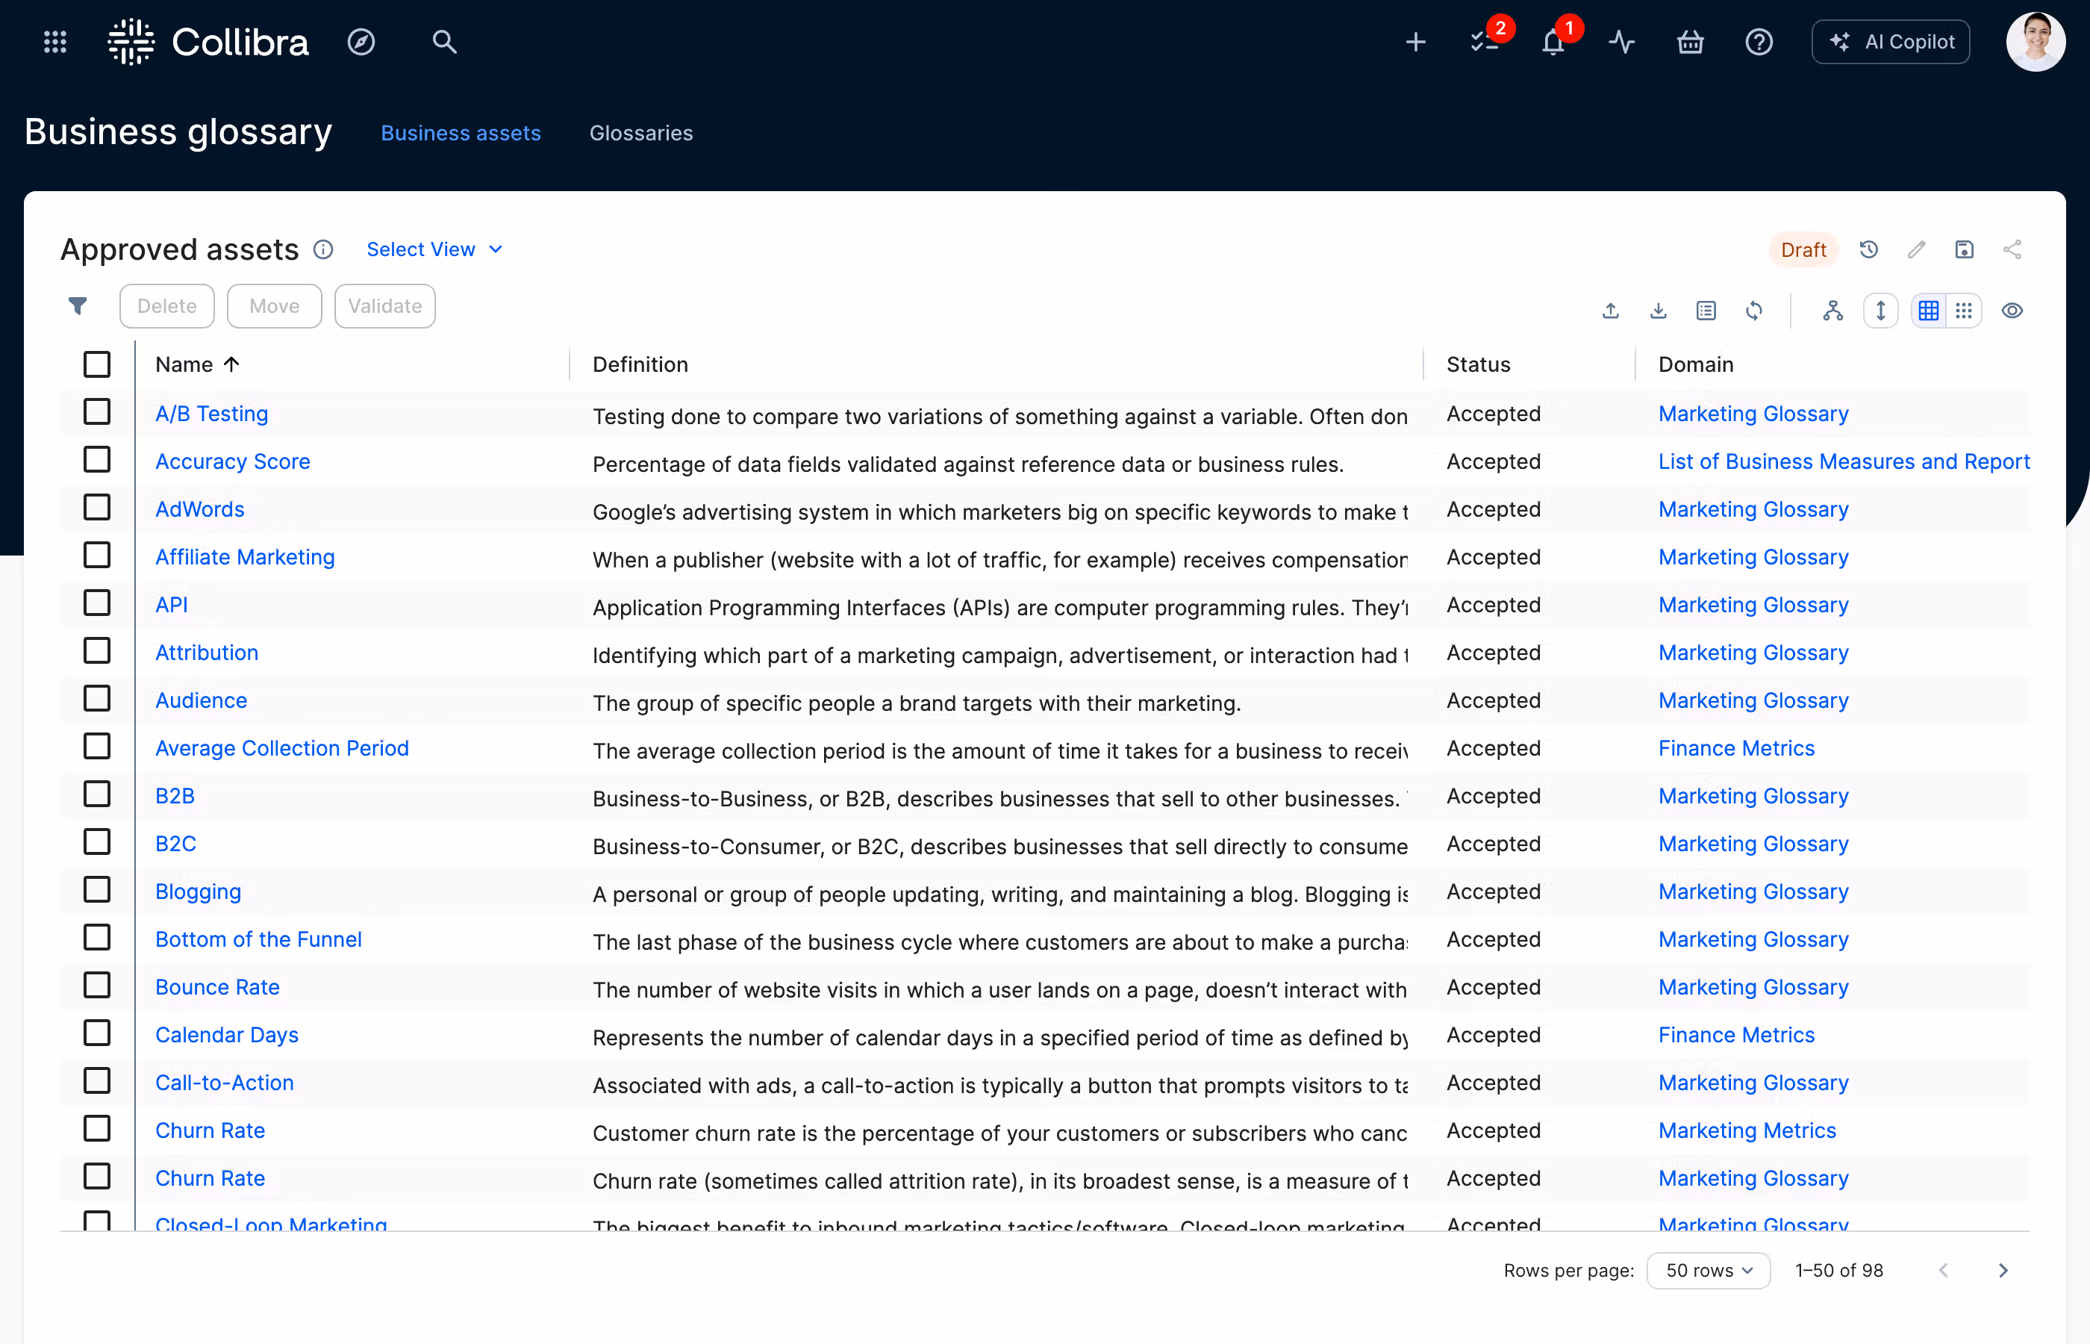Toggle the eye visibility icon in toolbar
The height and width of the screenshot is (1344, 2090).
2012,311
